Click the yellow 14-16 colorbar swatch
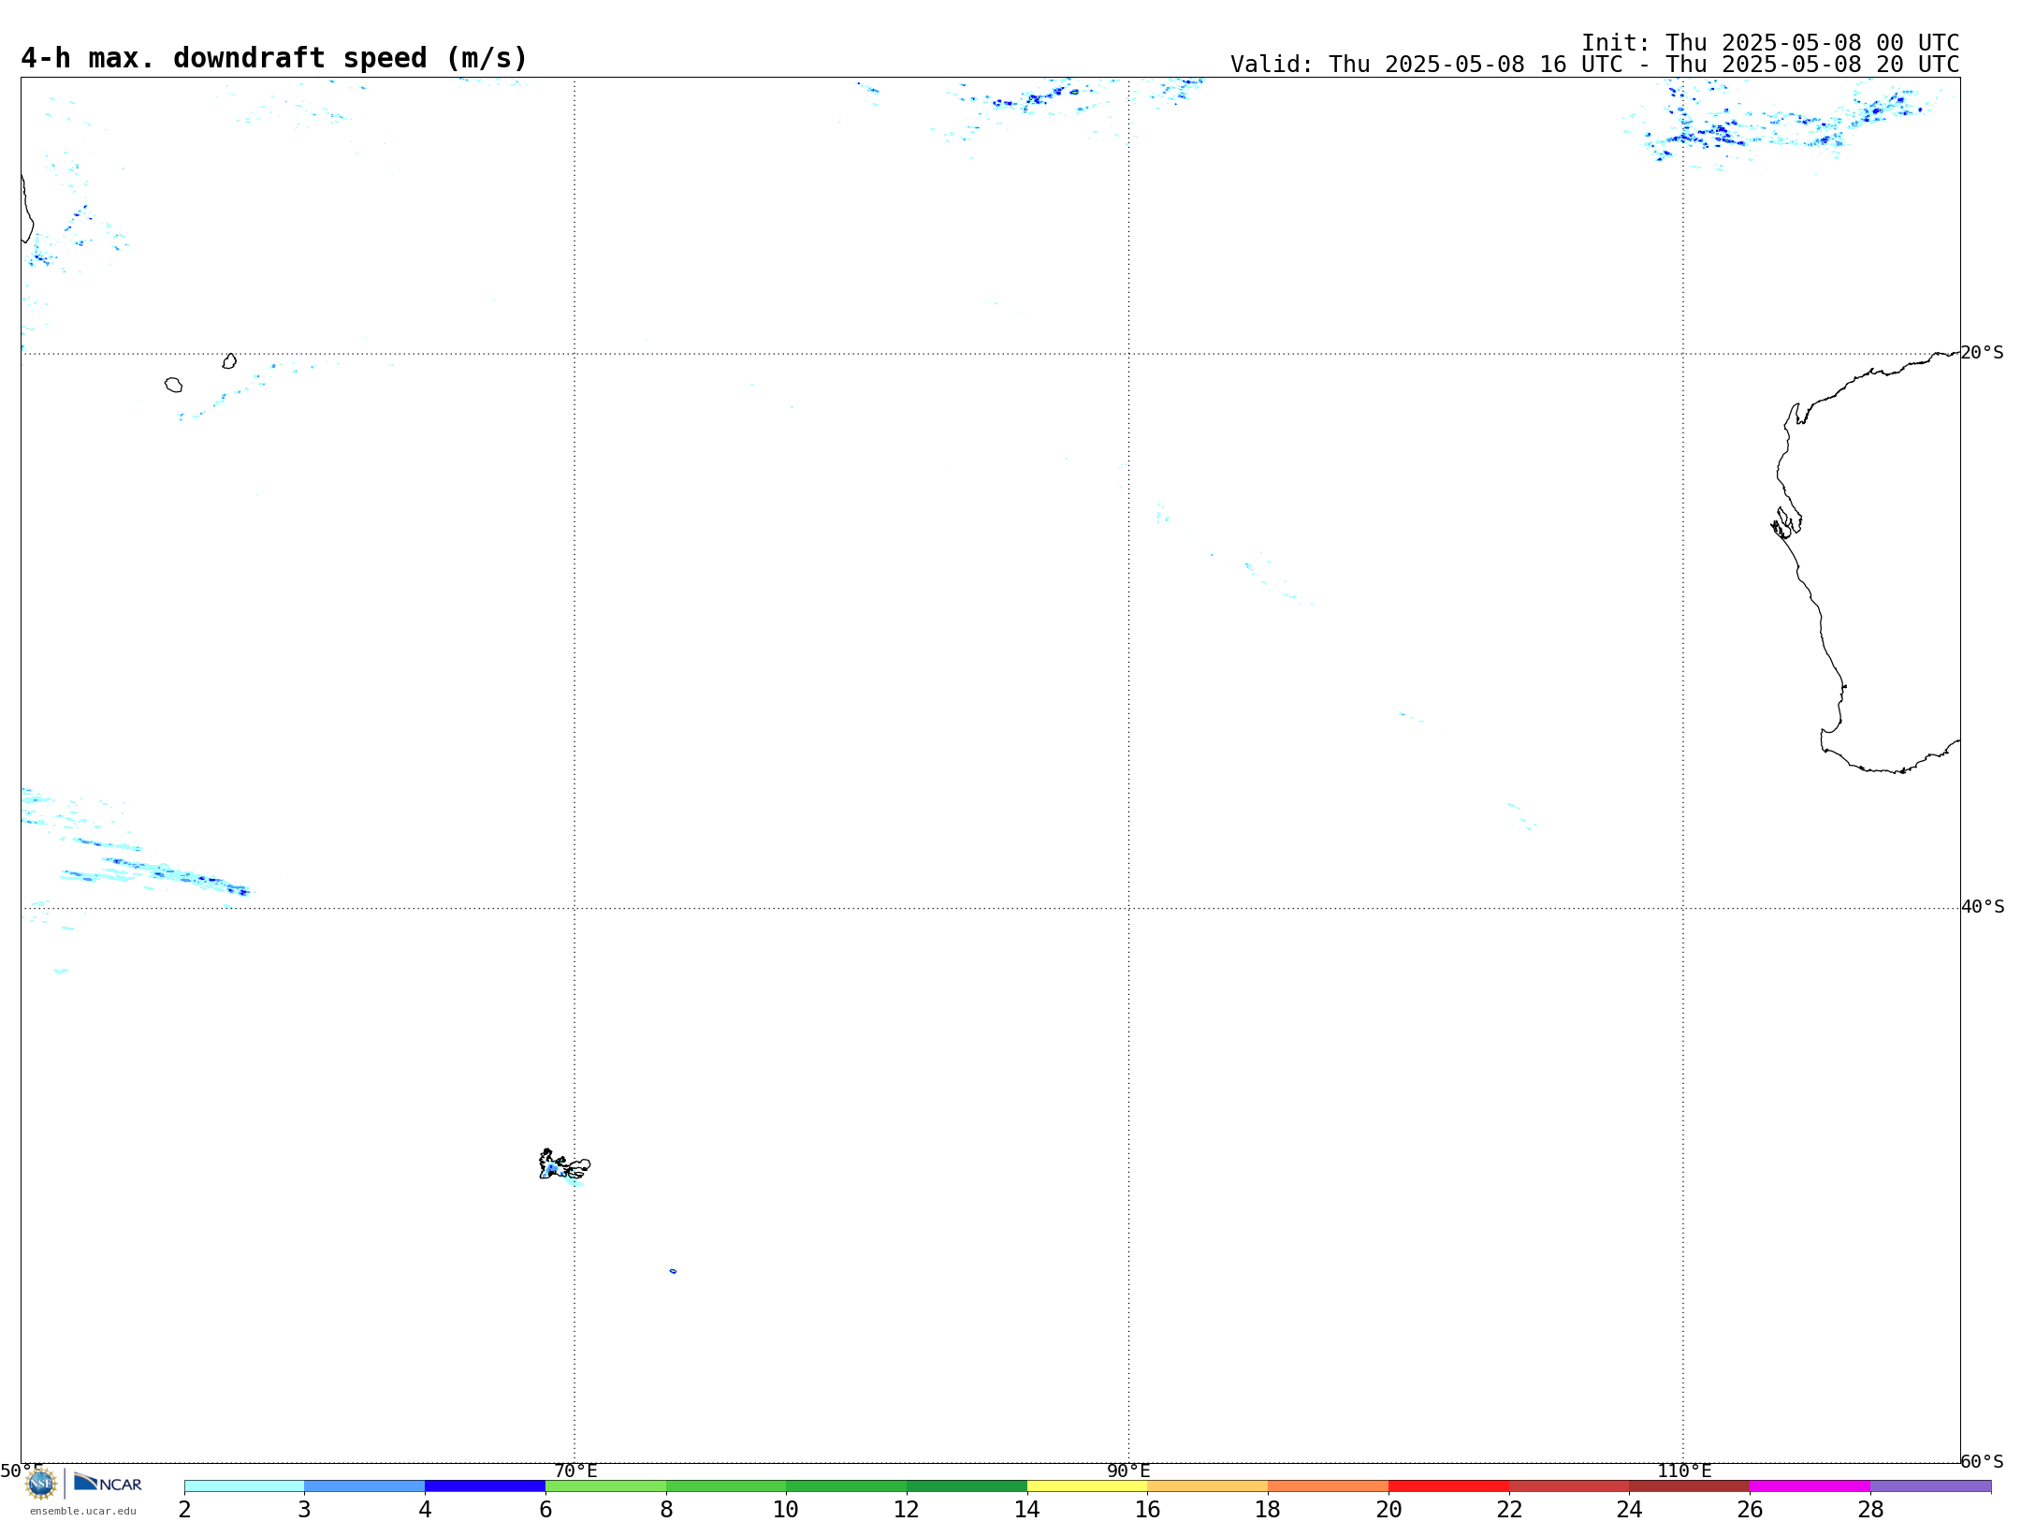 click(x=1087, y=1486)
